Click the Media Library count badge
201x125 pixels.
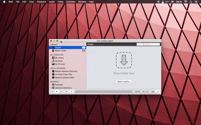coord(83,51)
